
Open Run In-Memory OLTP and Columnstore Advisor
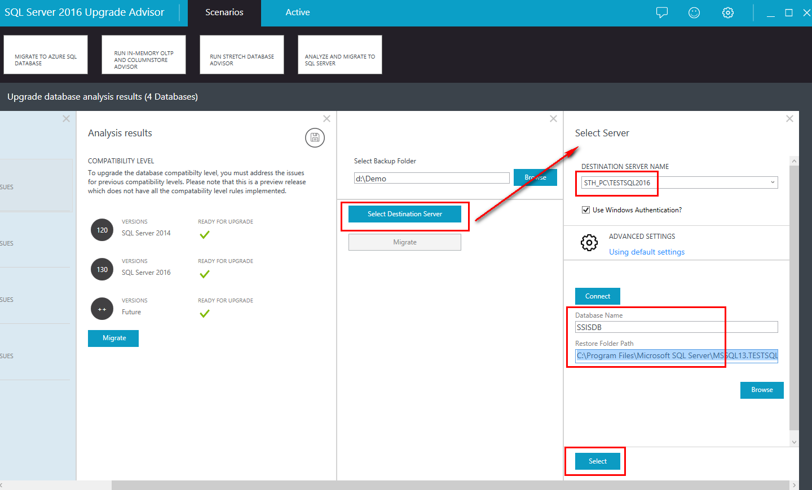pyautogui.click(x=144, y=55)
